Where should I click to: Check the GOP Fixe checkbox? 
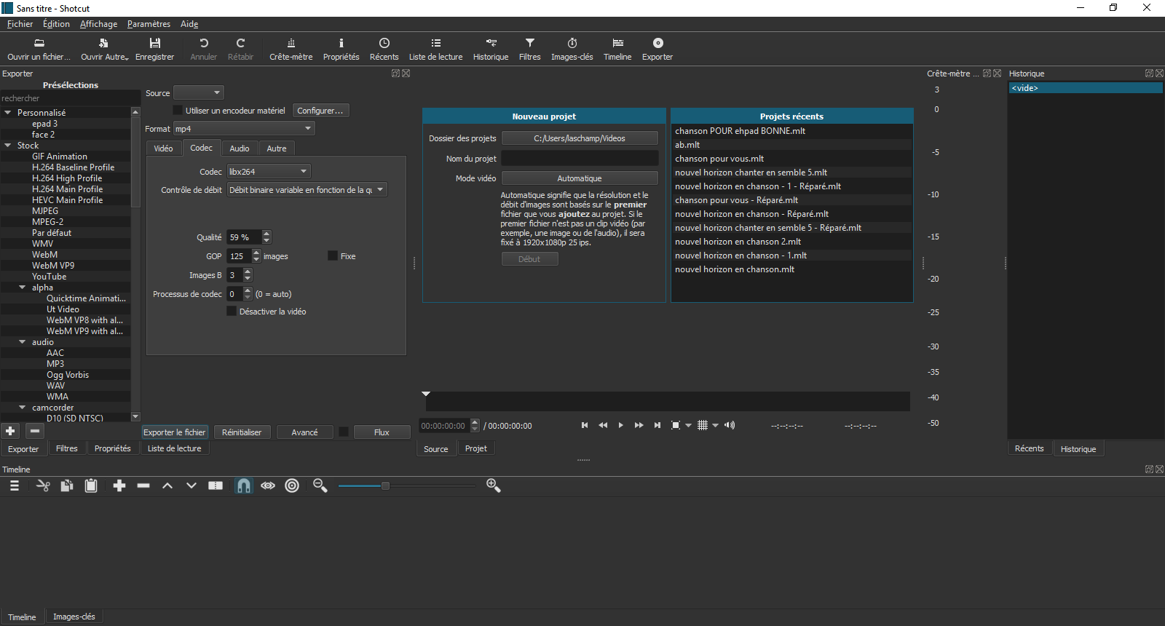pos(333,255)
